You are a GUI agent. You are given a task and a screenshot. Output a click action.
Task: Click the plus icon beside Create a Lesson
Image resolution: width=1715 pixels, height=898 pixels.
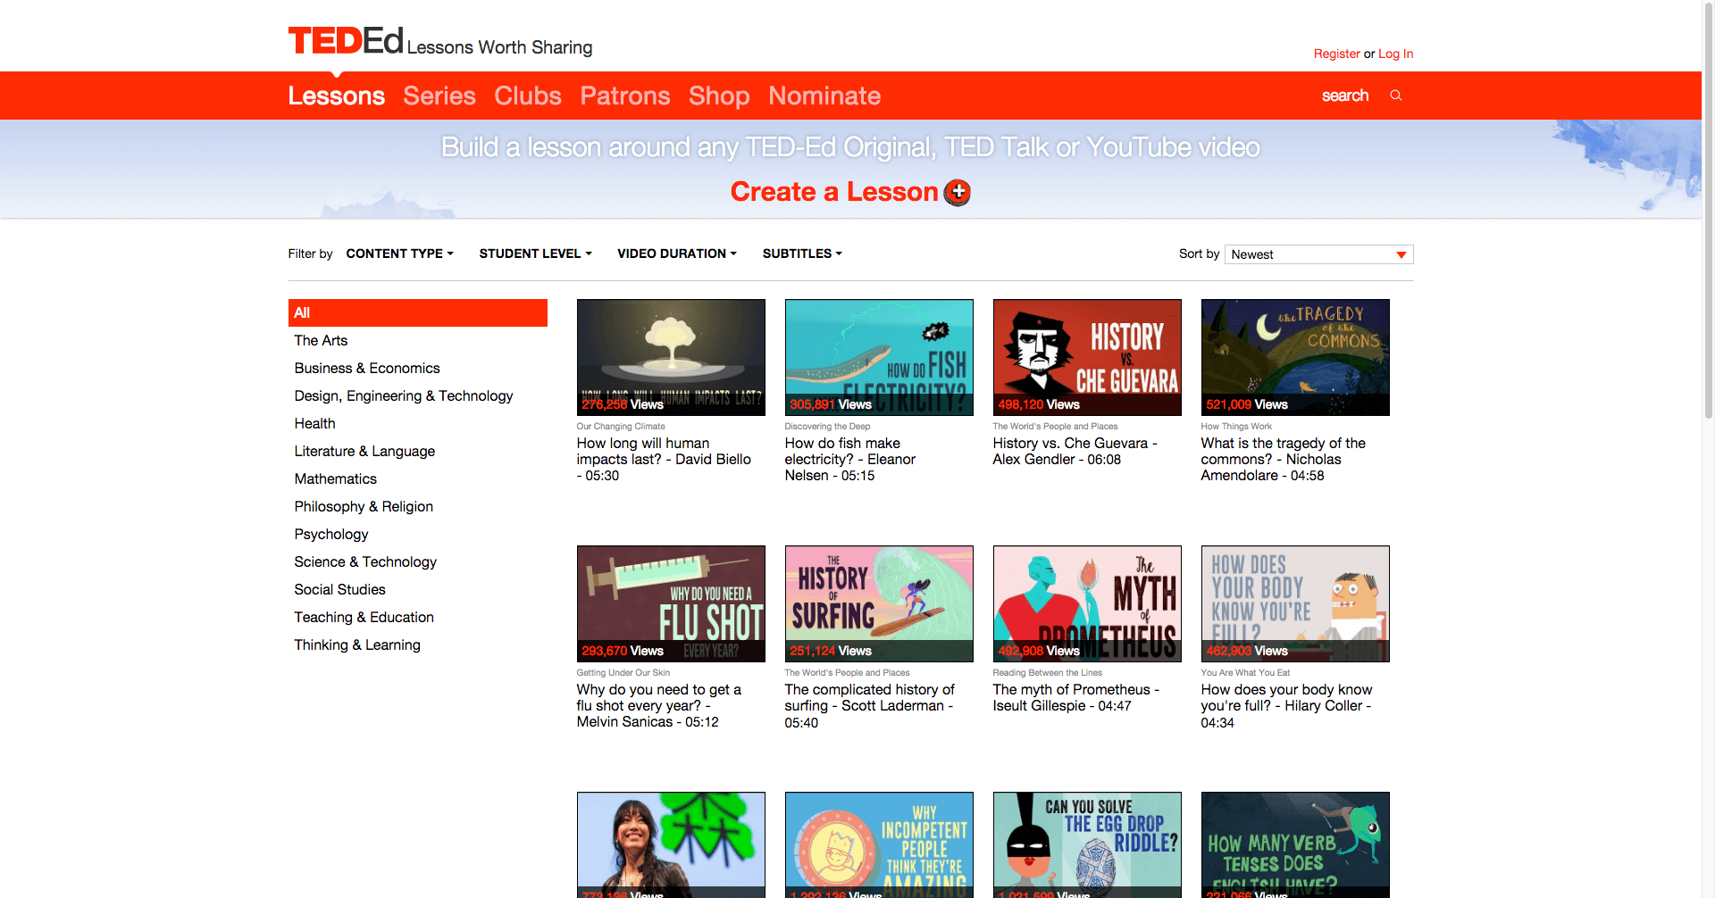click(958, 192)
